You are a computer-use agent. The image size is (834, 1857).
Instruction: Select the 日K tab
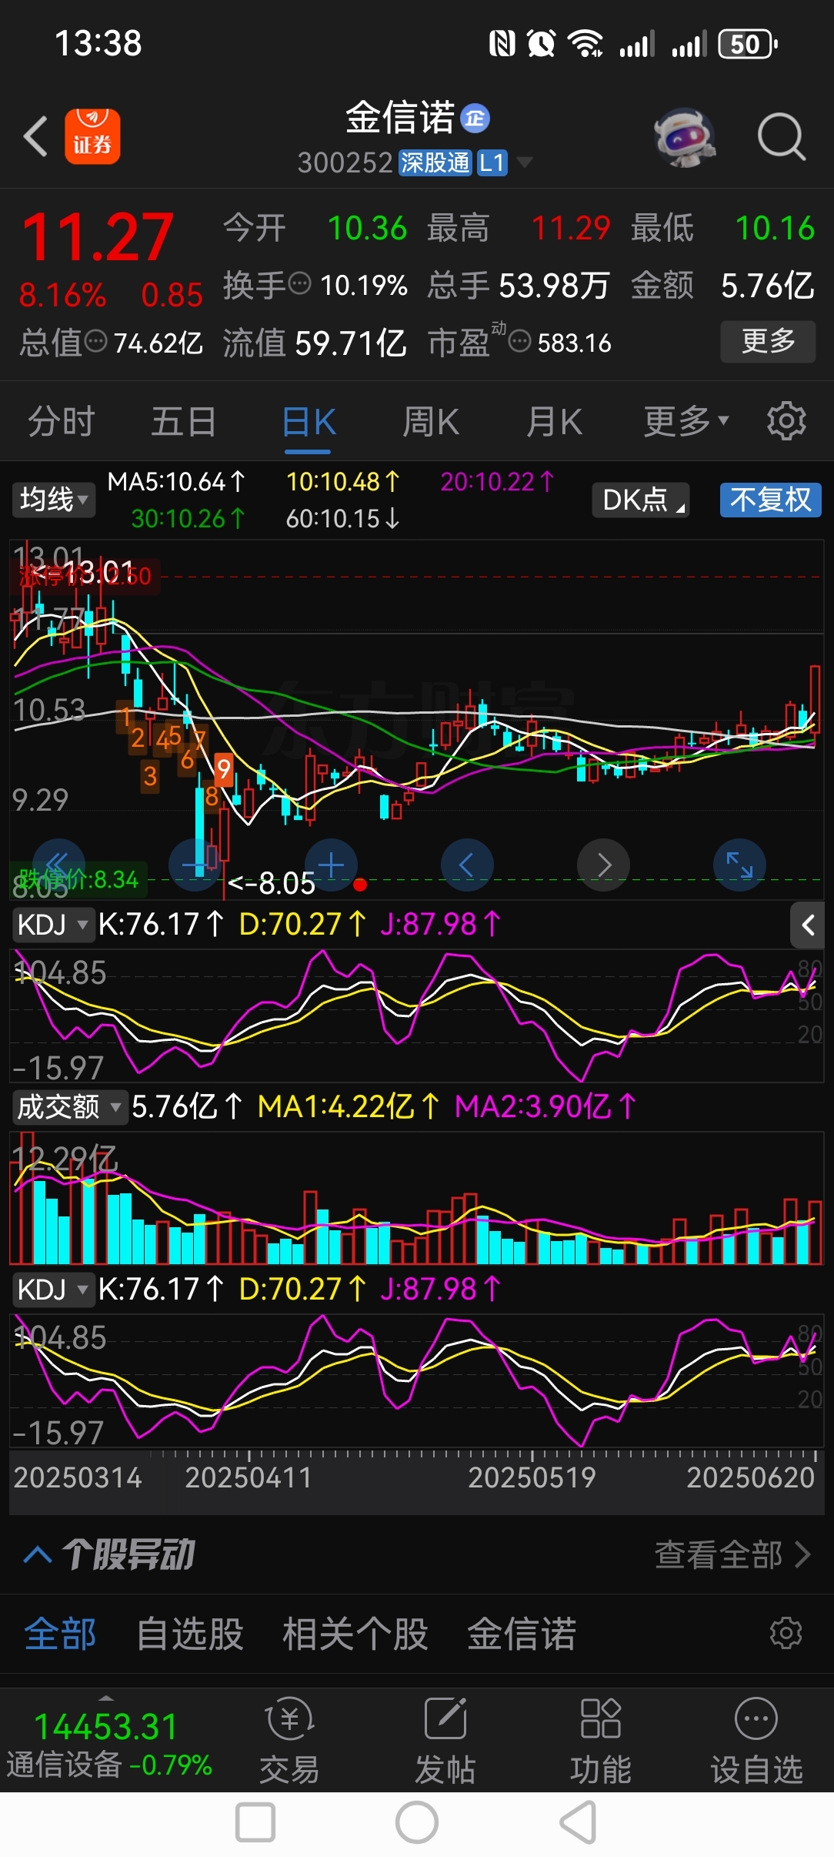coord(308,422)
